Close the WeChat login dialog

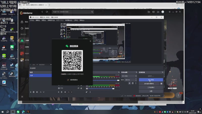(90, 41)
